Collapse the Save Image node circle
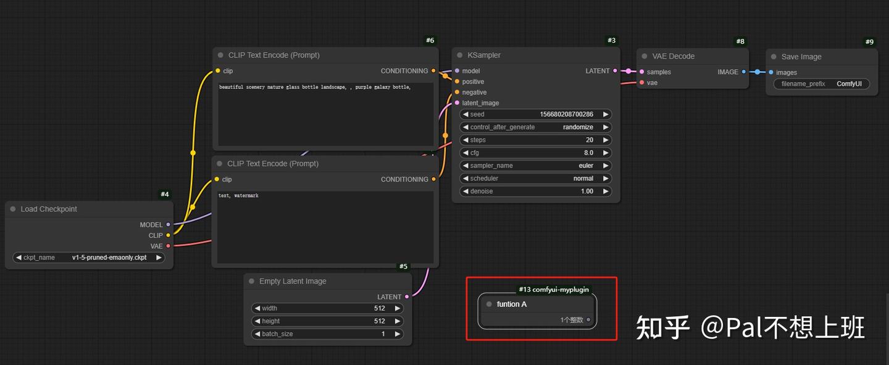This screenshot has width=889, height=365. [x=774, y=56]
